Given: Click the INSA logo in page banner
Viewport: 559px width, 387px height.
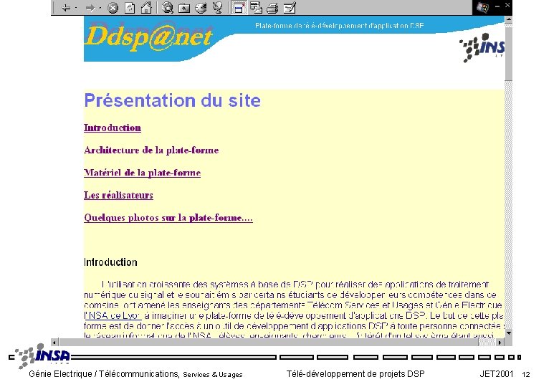Looking at the screenshot, I should pyautogui.click(x=482, y=48).
